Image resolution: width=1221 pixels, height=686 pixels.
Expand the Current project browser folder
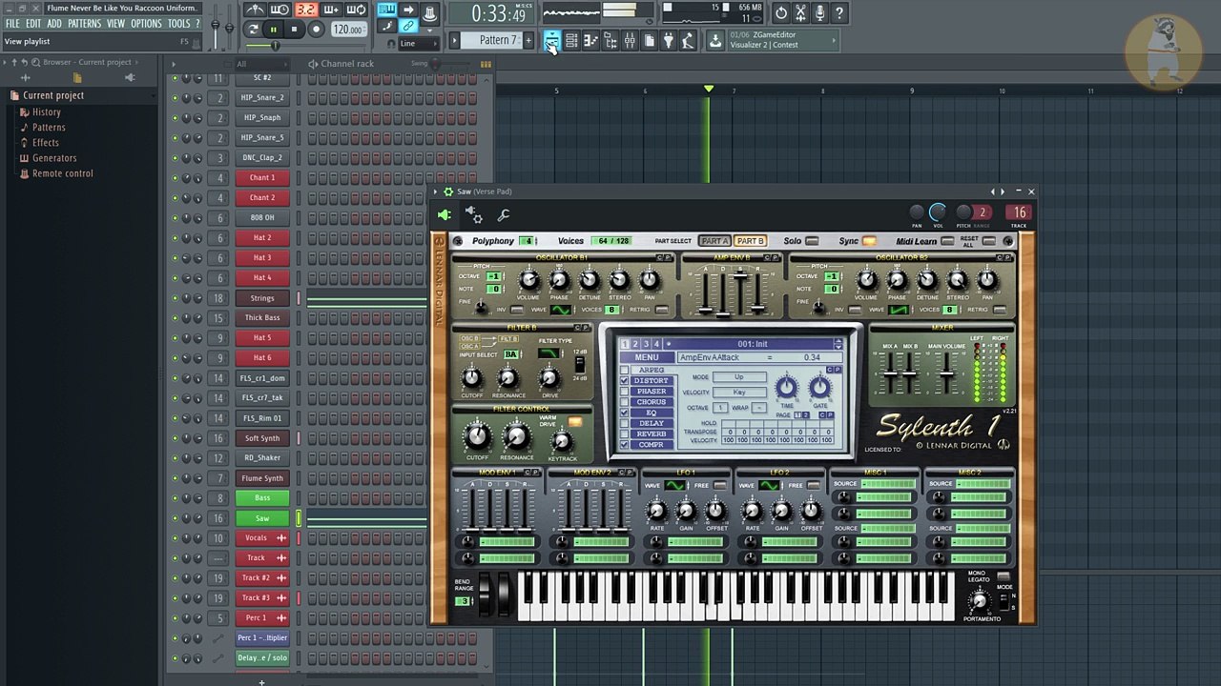(x=52, y=95)
